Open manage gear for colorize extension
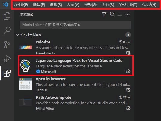Image resolution: width=161 pixels, height=121 pixels. tap(128, 53)
